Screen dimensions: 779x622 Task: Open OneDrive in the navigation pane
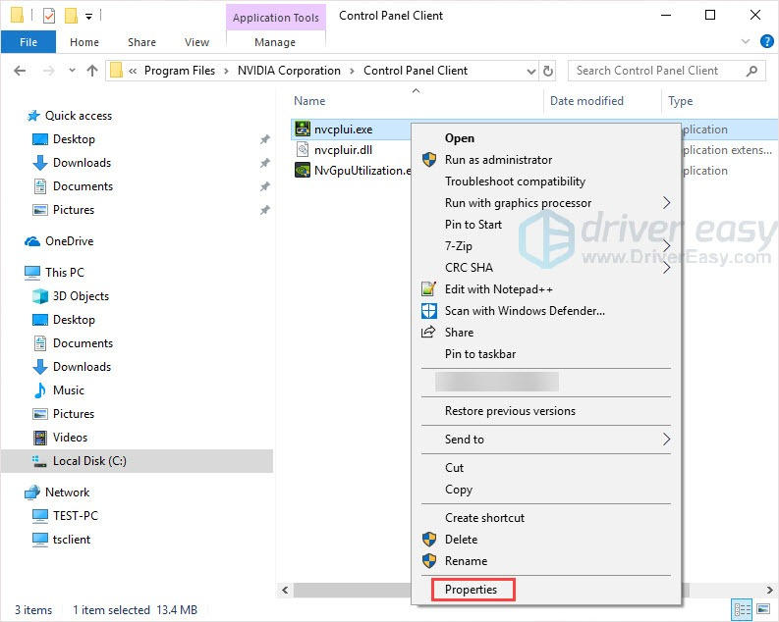point(69,241)
